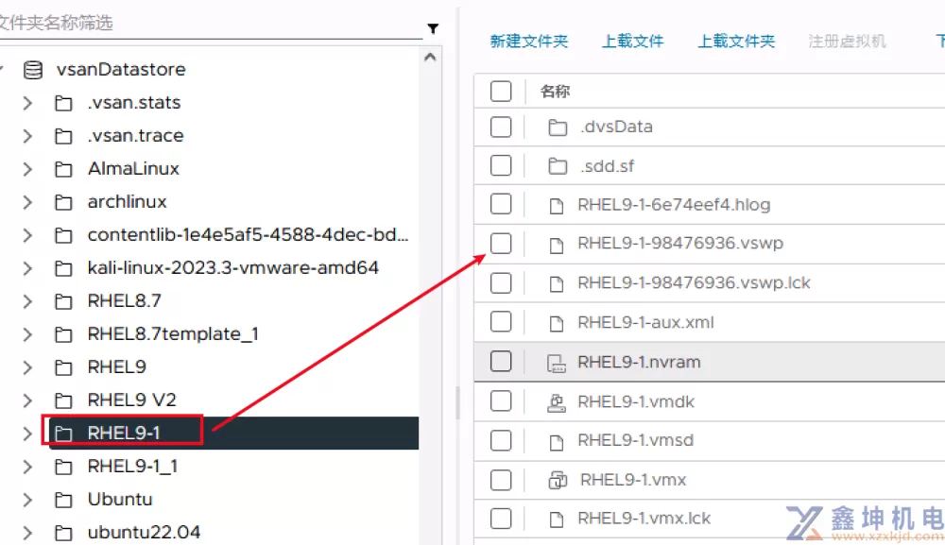Click 上载文件 to upload file
Screen dimensions: 945x545
click(633, 41)
